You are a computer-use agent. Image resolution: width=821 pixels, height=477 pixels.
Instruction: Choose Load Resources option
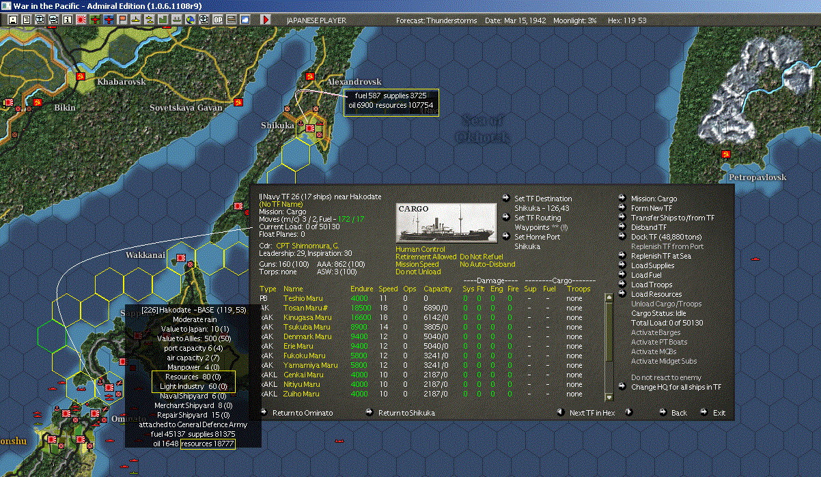pos(656,294)
